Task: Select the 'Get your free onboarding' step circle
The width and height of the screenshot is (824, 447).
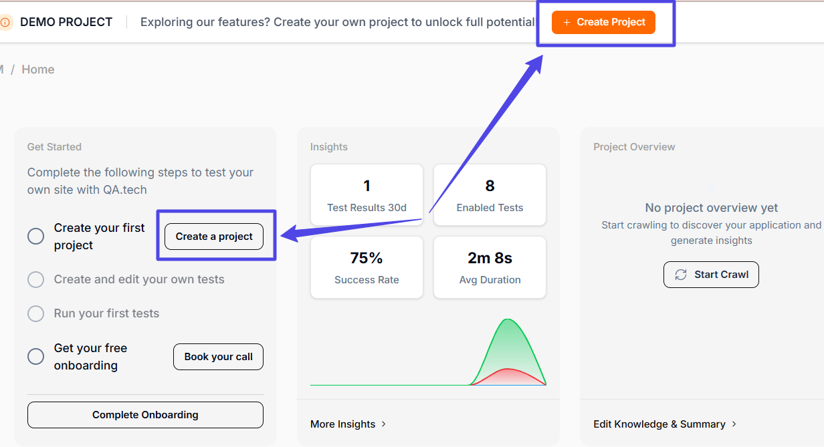Action: point(36,357)
